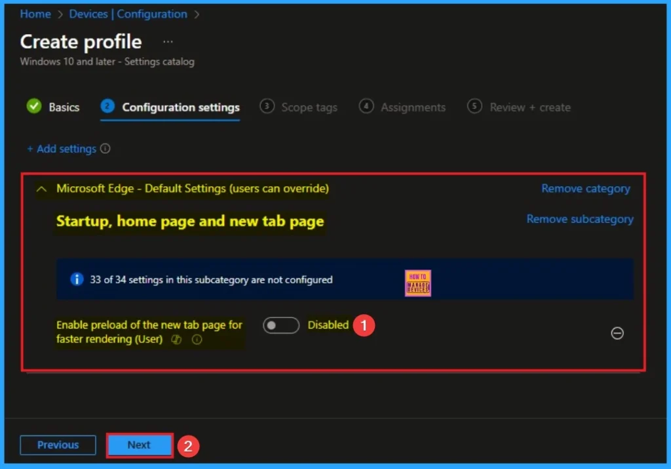Click the Disabled status text
671x469 pixels.
[328, 325]
